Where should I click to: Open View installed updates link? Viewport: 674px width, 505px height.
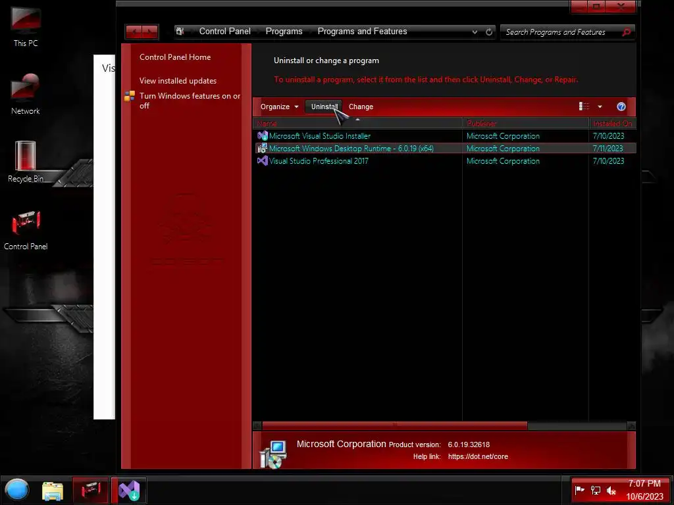click(178, 81)
